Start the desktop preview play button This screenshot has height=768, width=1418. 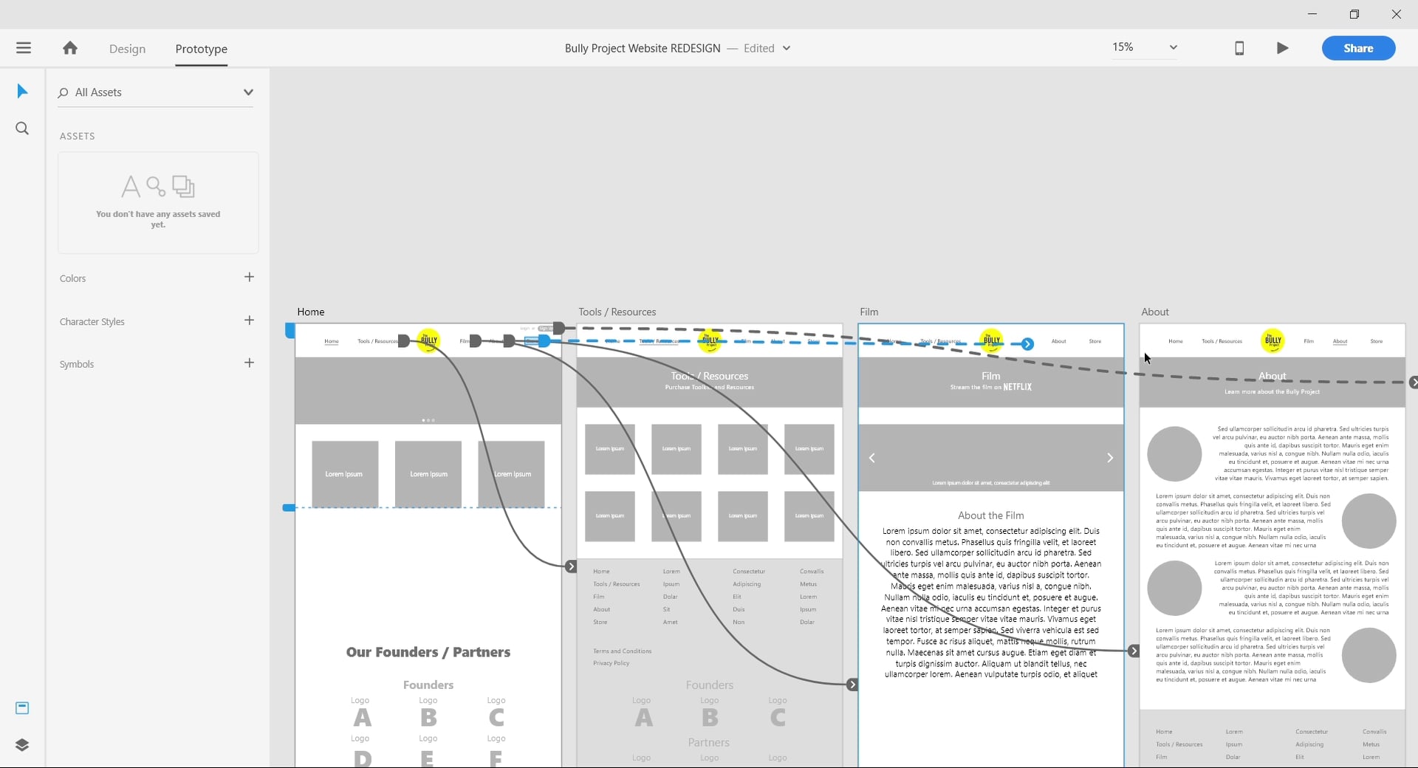(1283, 48)
